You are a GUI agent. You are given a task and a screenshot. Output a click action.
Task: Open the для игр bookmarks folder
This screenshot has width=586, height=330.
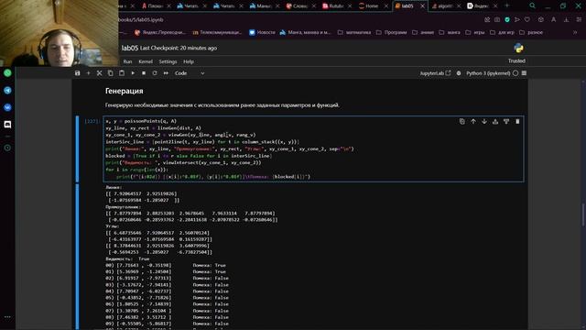pyautogui.click(x=502, y=33)
